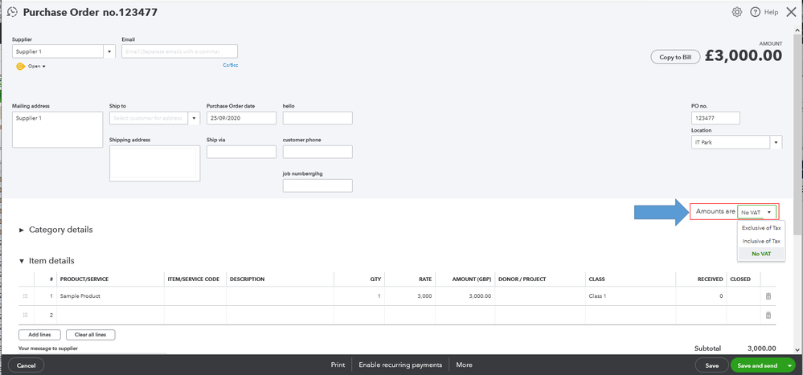Click the drag handle of row 2
The height and width of the screenshot is (375, 803).
tap(25, 315)
